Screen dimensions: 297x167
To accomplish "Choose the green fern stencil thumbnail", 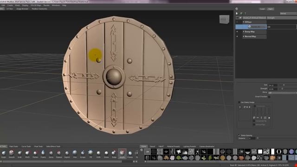I will tap(210, 158).
